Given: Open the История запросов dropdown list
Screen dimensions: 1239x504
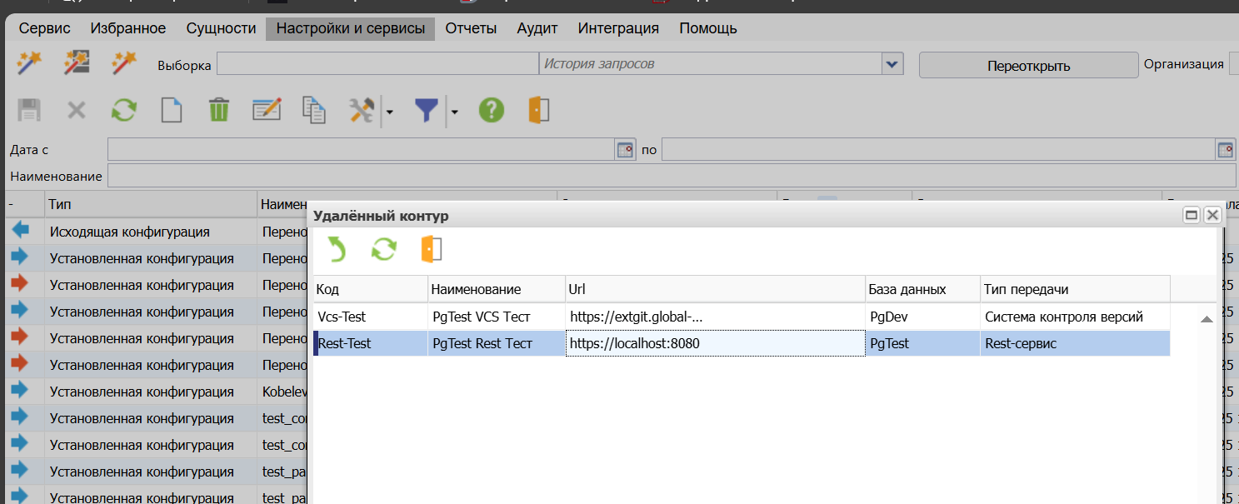Looking at the screenshot, I should point(892,64).
